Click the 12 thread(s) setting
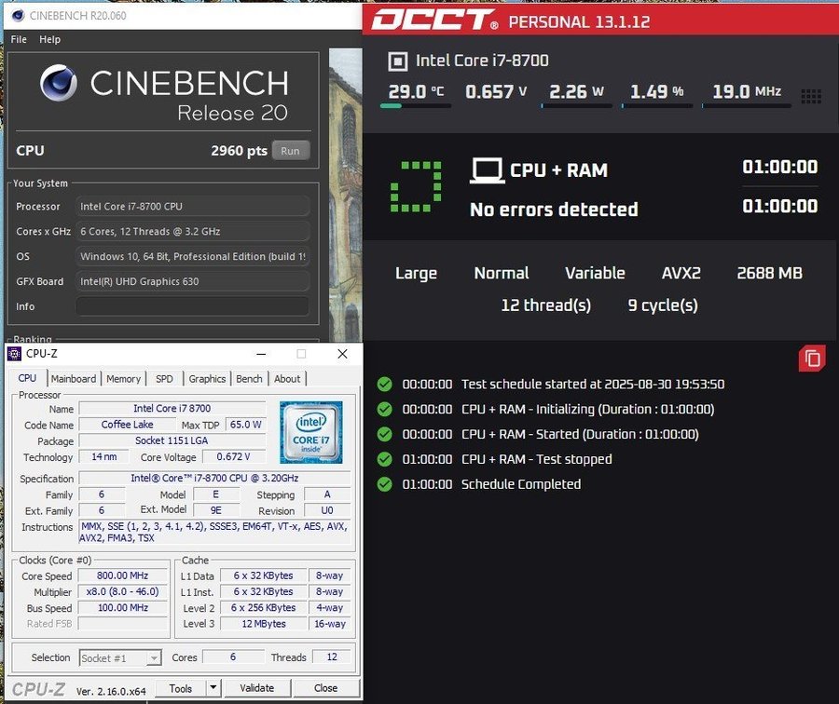The width and height of the screenshot is (839, 704). [x=545, y=305]
